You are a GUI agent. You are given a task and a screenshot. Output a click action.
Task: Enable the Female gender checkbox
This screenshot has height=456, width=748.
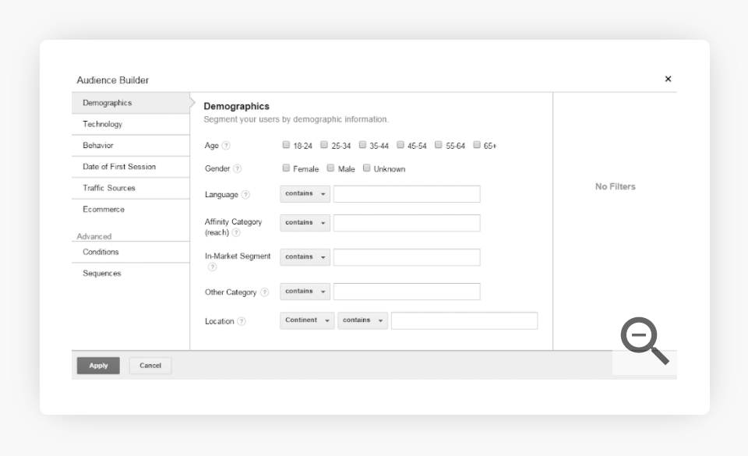(x=286, y=168)
